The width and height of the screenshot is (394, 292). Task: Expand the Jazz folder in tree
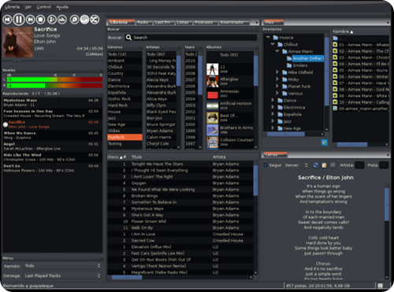coord(273,121)
